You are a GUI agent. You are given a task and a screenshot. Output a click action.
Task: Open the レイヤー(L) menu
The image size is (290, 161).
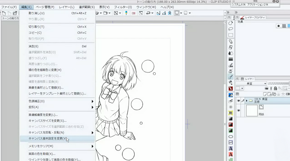pyautogui.click(x=67, y=7)
